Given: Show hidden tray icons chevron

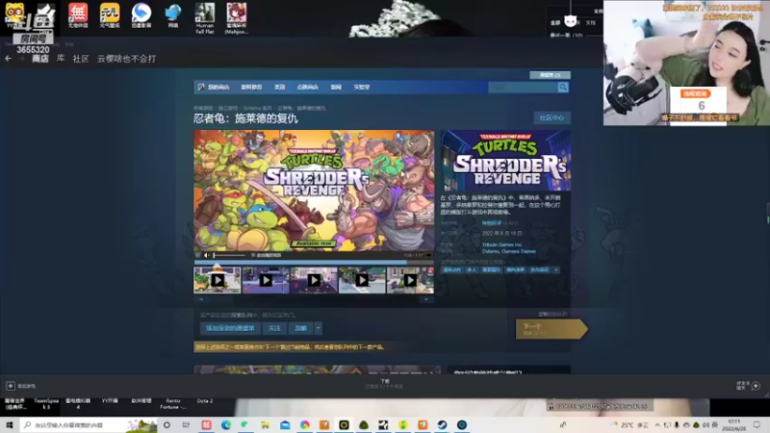Looking at the screenshot, I should pos(657,424).
